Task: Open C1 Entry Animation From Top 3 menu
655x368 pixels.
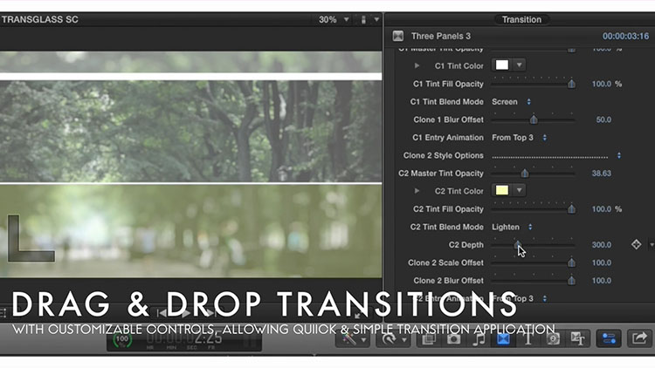Action: pos(520,138)
